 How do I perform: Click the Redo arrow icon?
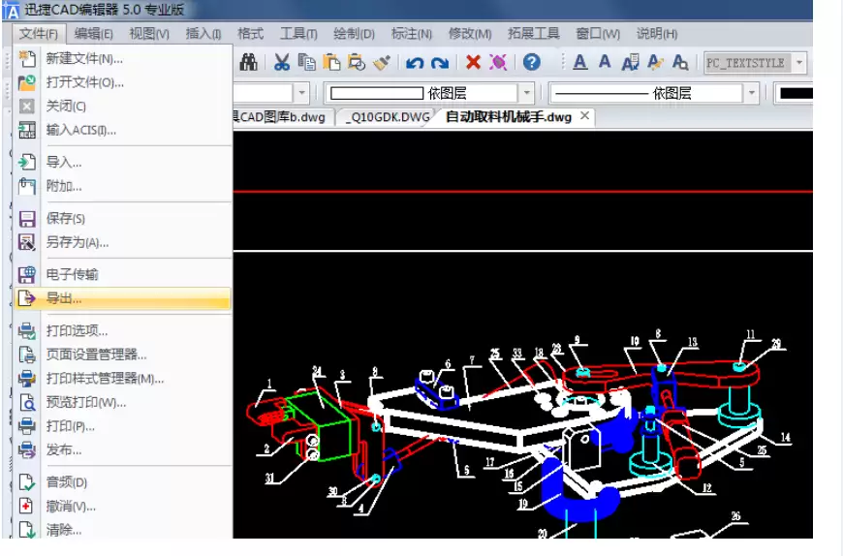tap(440, 63)
